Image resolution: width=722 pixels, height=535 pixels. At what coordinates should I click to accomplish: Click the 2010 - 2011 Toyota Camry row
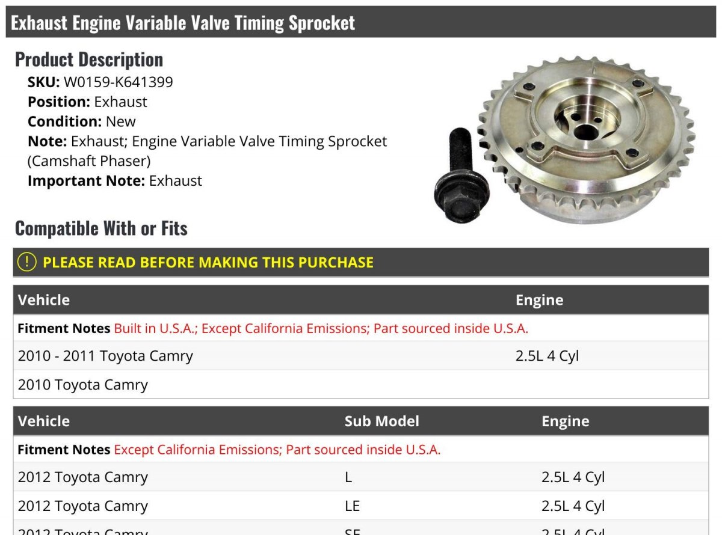coord(361,356)
